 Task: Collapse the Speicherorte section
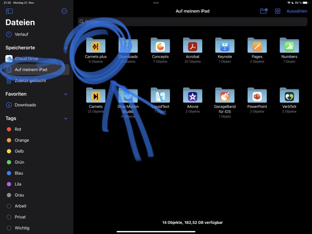pyautogui.click(x=66, y=48)
